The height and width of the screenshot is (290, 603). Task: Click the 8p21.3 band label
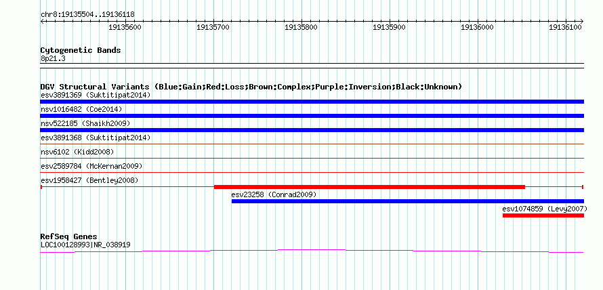coord(53,58)
